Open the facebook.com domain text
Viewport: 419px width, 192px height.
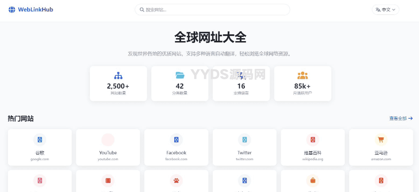(176, 159)
